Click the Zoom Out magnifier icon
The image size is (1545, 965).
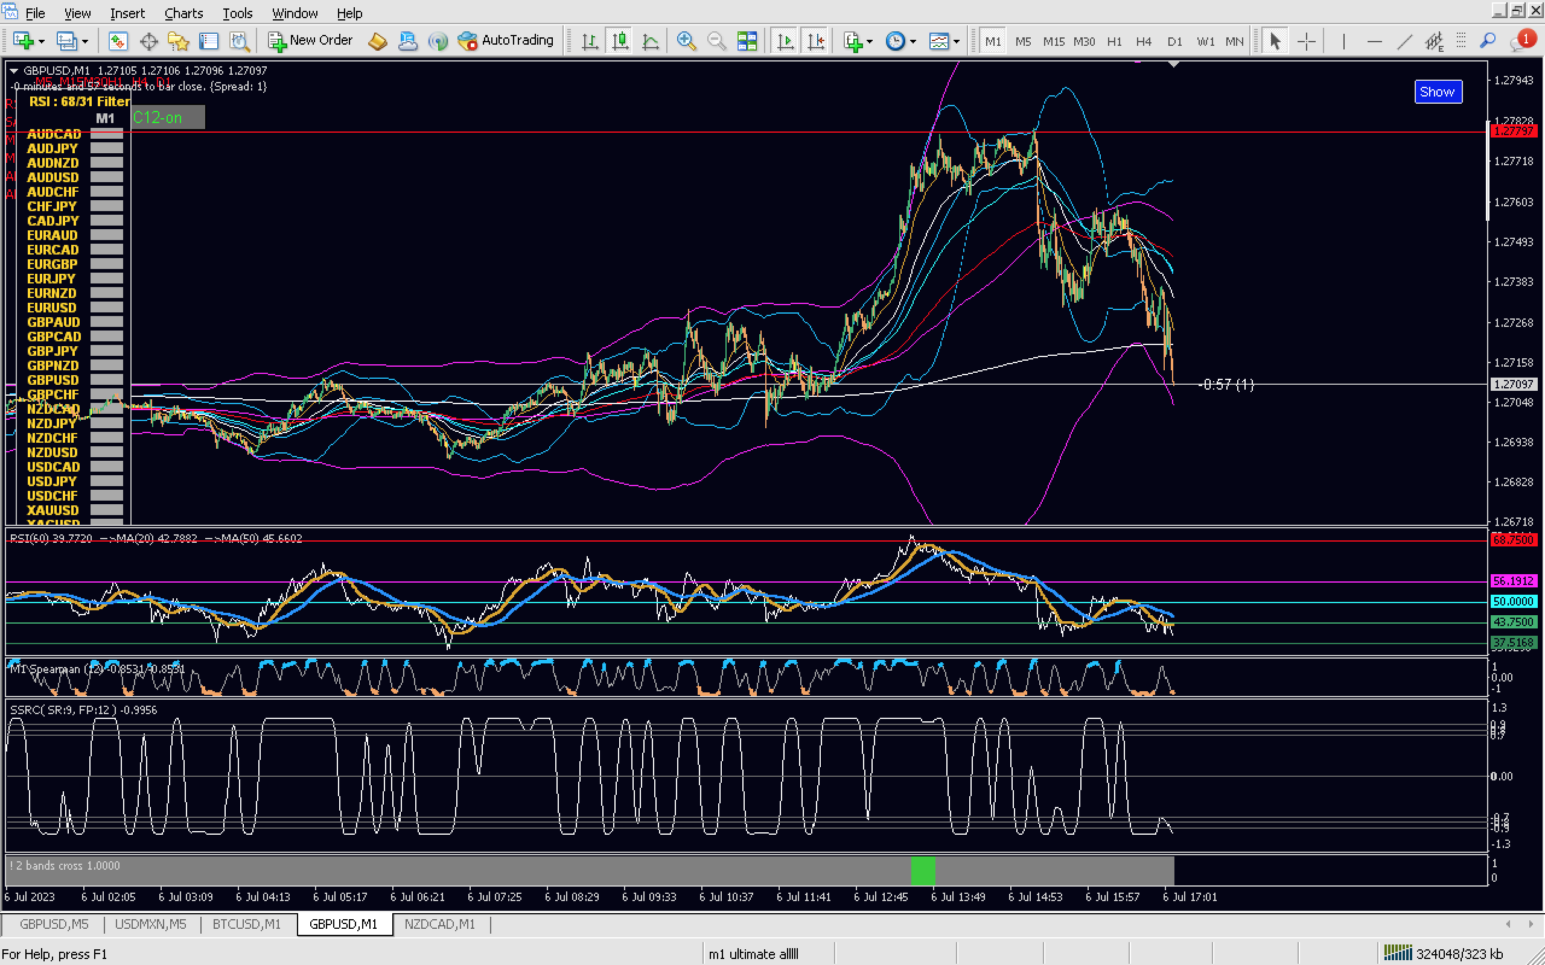[x=716, y=42]
